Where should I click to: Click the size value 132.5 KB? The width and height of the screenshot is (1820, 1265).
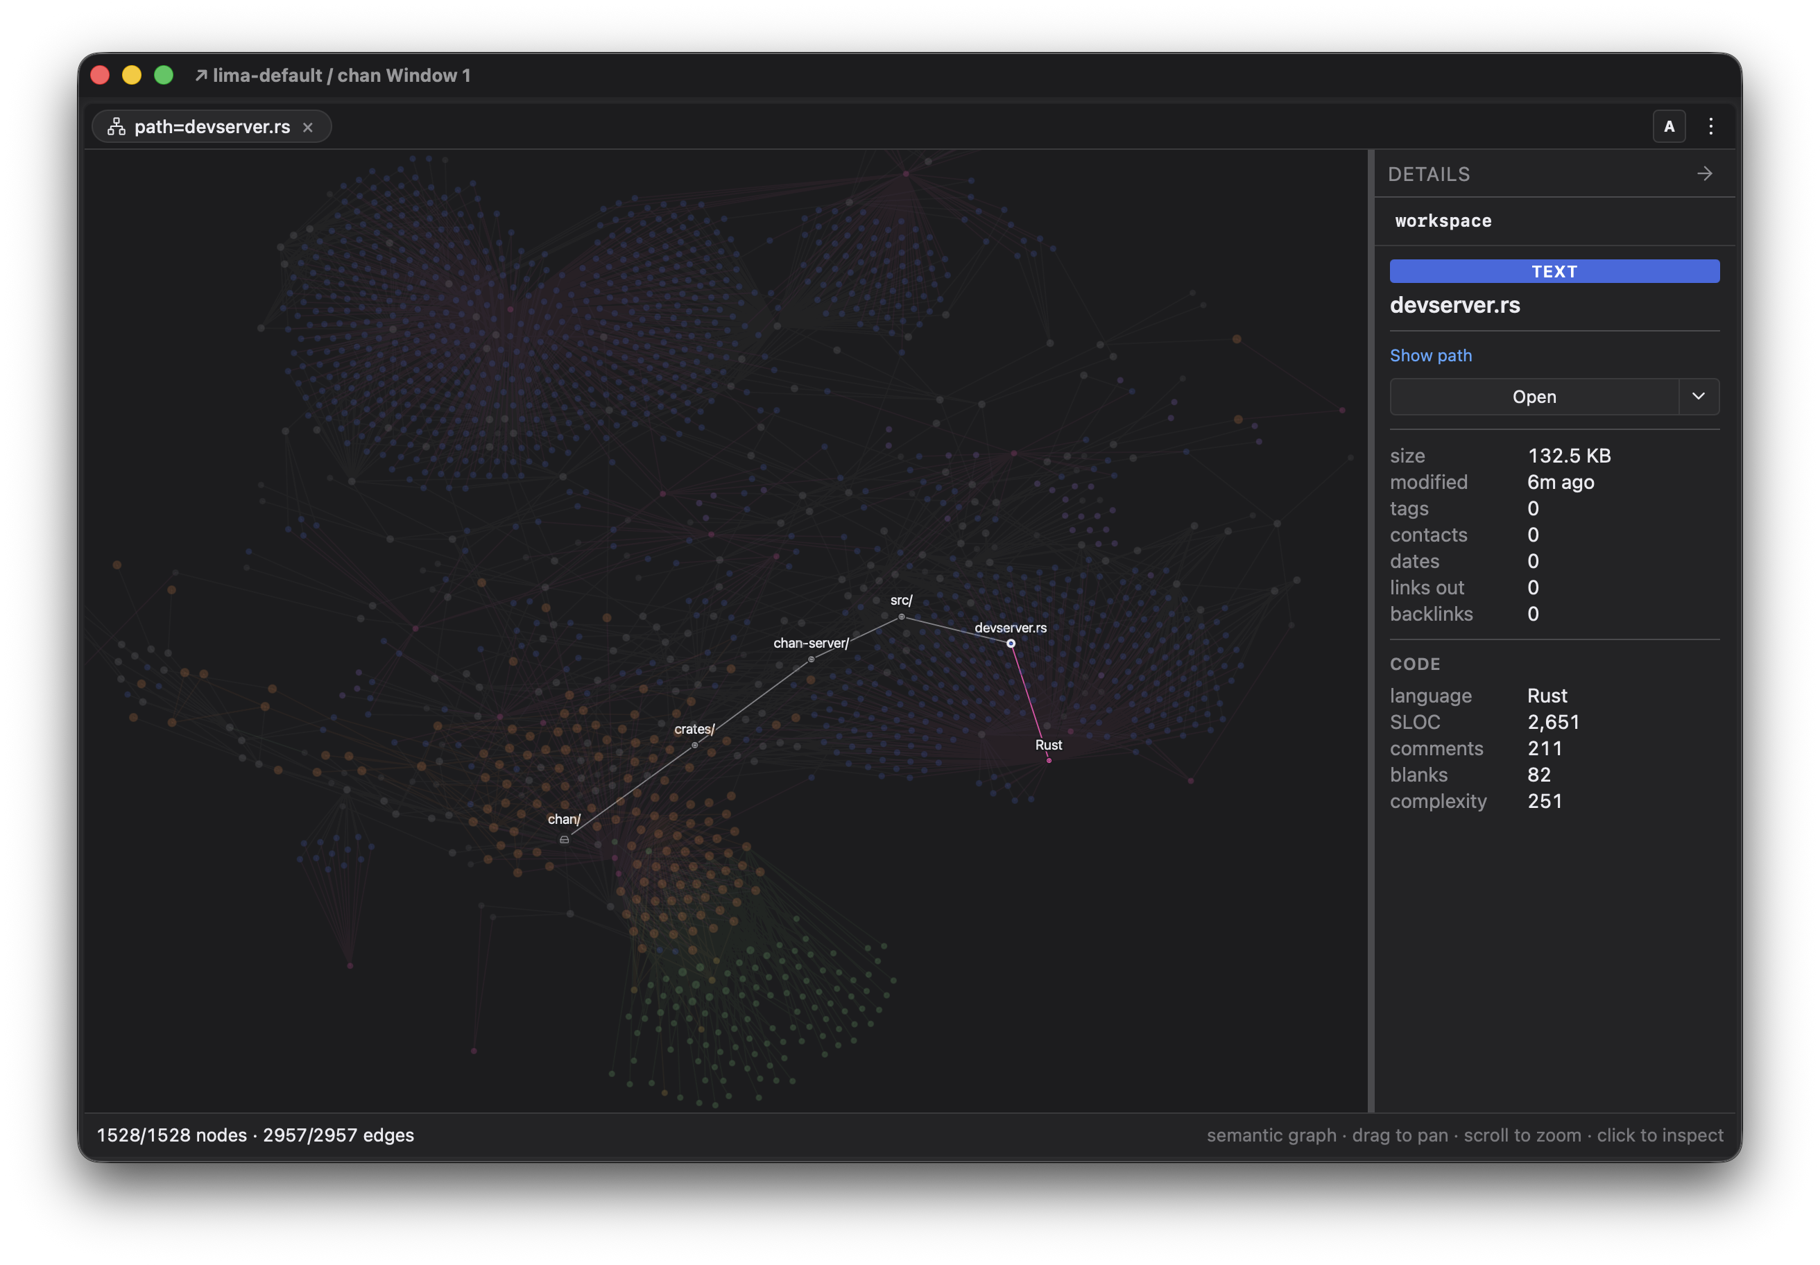point(1569,456)
